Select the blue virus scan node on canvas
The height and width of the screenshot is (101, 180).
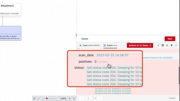tap(10, 33)
